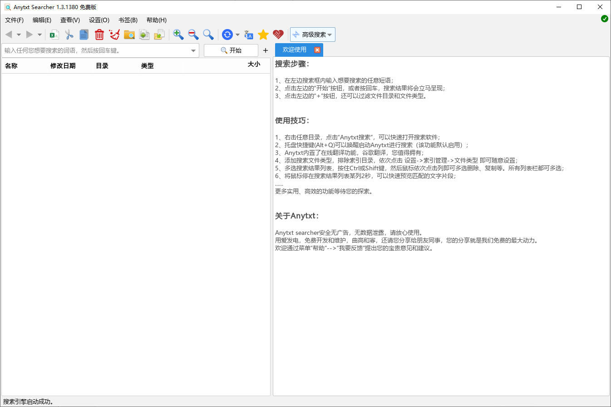
Task: Click the line 更多实用、高效的功能等待您的探索
Action: point(324,191)
